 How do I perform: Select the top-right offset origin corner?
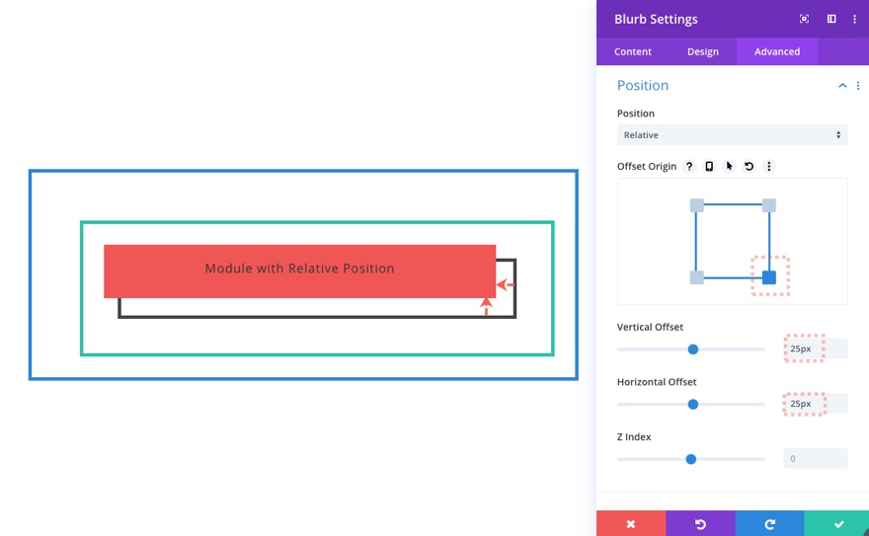click(x=769, y=205)
